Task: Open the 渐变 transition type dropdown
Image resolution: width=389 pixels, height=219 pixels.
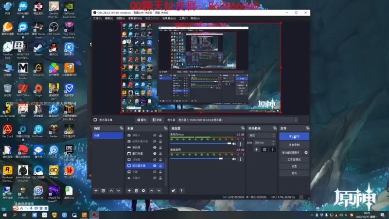Action: tap(262, 136)
